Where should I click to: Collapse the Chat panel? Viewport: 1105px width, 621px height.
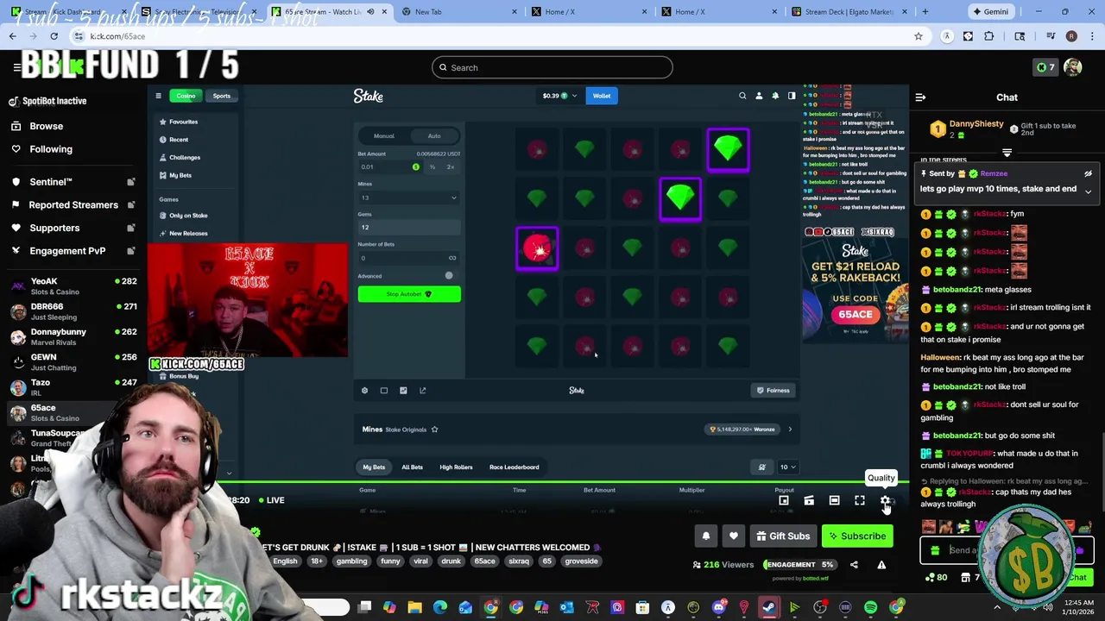tap(920, 97)
